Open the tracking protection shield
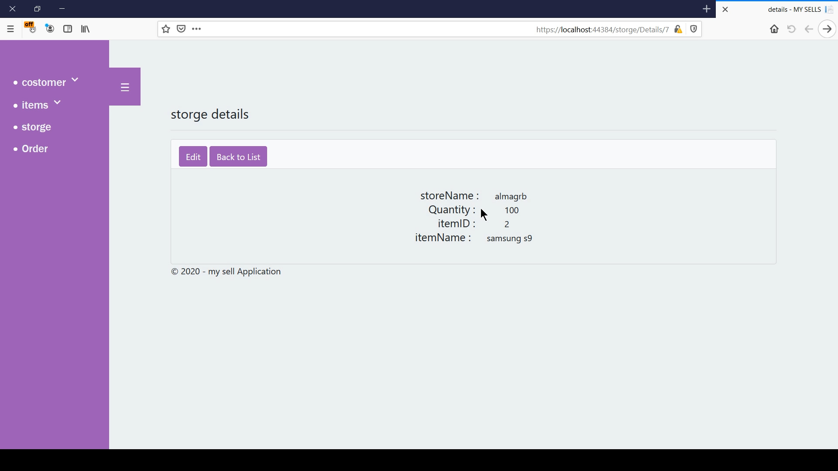The height and width of the screenshot is (471, 838). tap(694, 29)
